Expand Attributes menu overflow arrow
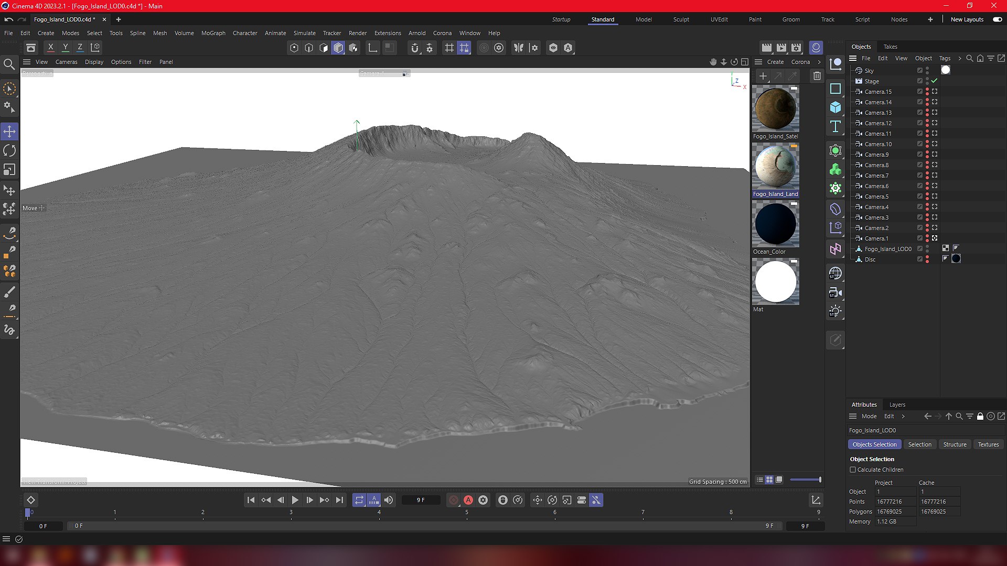Image resolution: width=1007 pixels, height=566 pixels. 903,416
